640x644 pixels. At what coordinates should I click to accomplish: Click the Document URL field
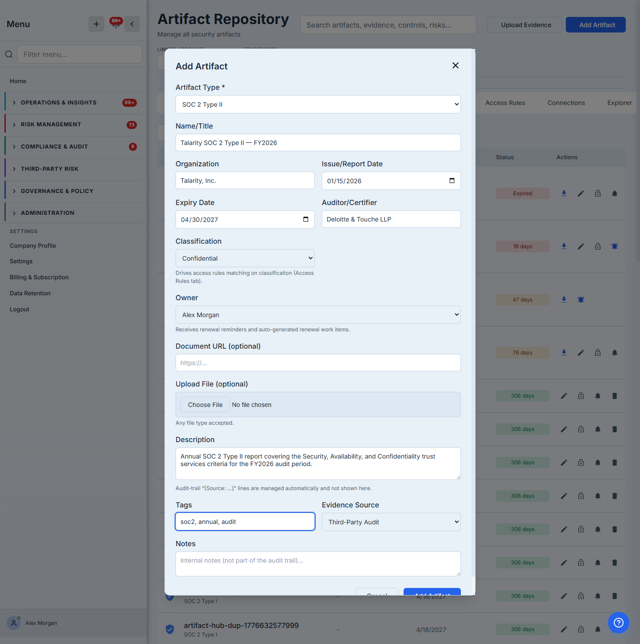coord(318,363)
